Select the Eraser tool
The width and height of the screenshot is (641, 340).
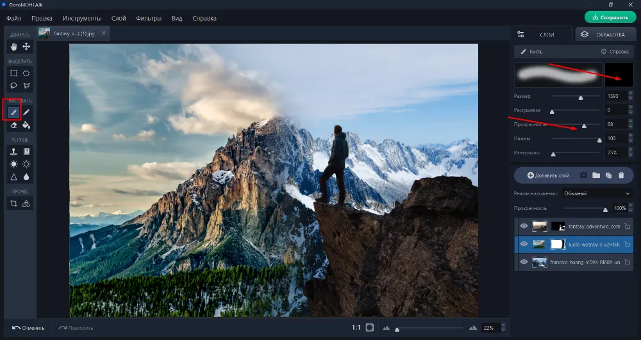tap(13, 125)
